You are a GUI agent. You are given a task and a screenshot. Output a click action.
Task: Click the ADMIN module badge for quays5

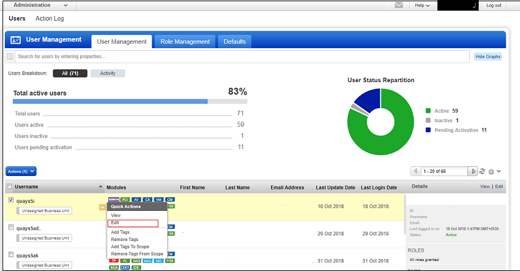tap(114, 200)
